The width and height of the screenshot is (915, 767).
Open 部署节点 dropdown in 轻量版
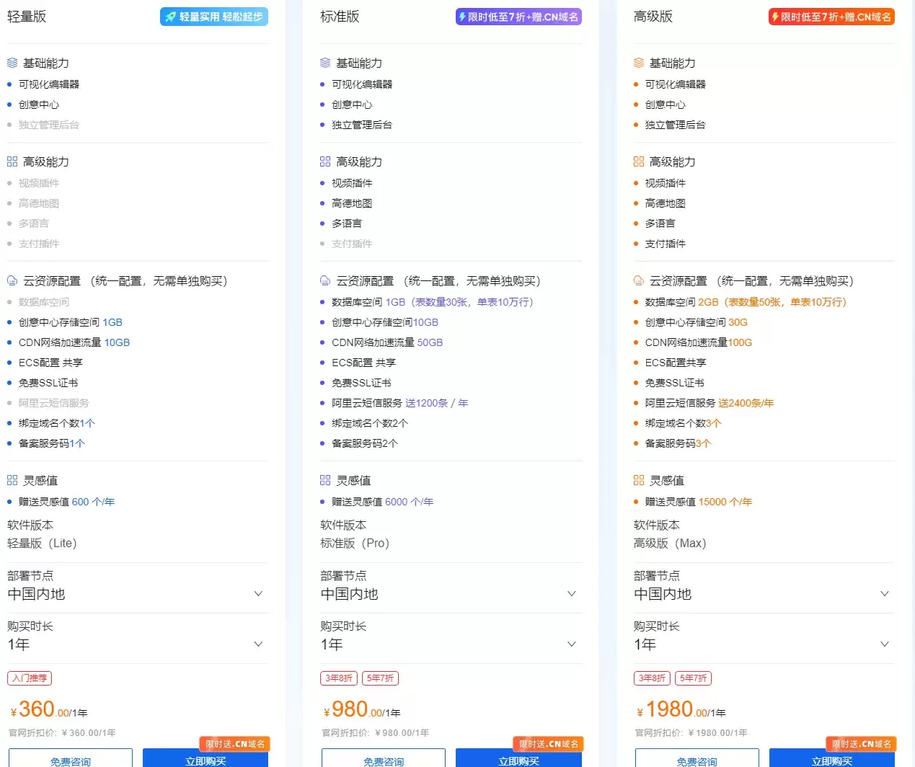point(137,594)
